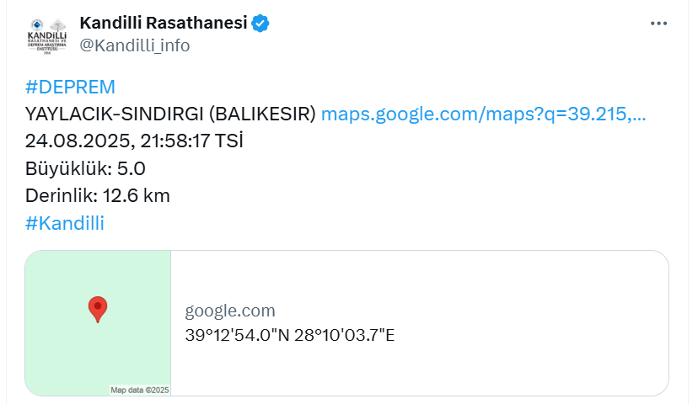Click the Map data ©2025 attribution
The height and width of the screenshot is (404, 698).
140,391
